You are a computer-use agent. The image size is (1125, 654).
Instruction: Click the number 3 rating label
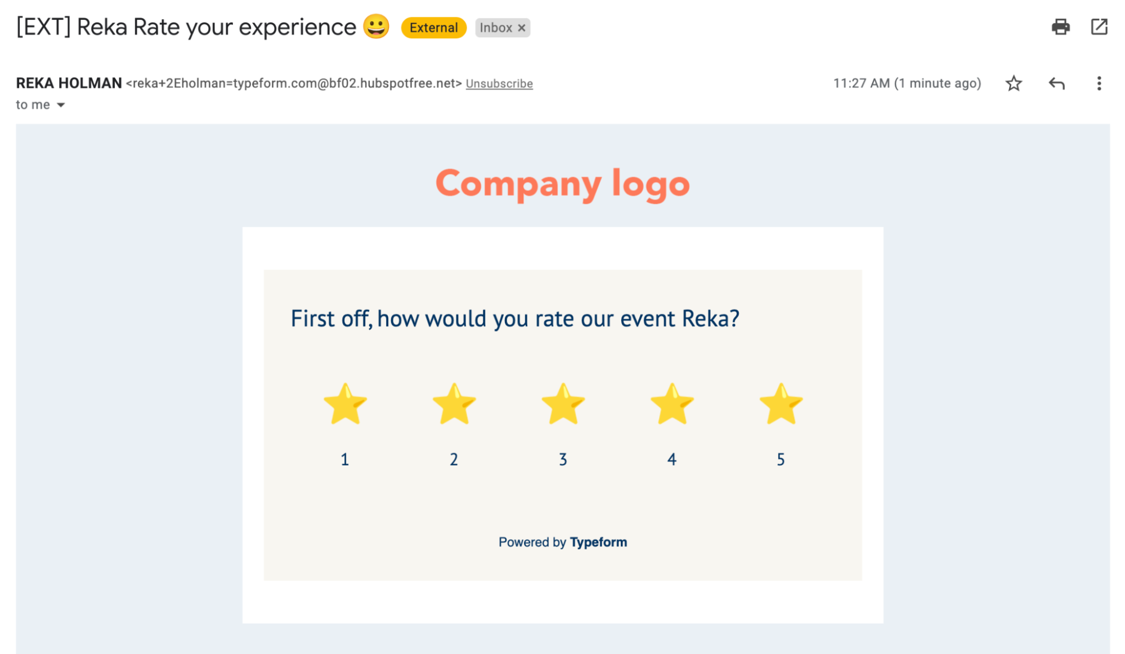point(563,459)
